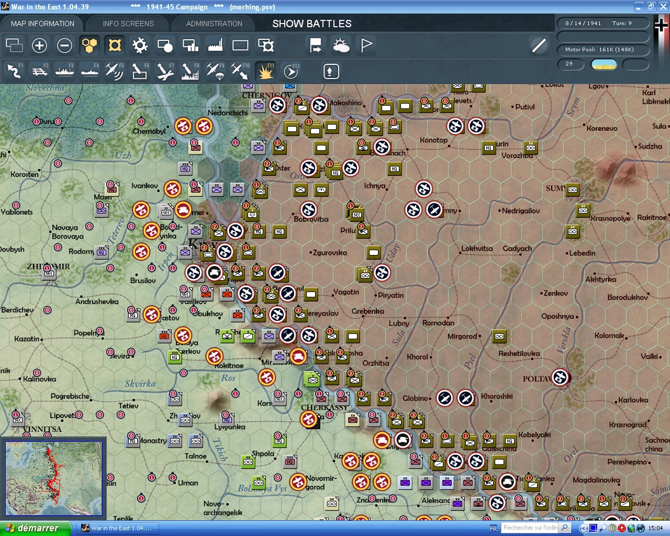Viewport: 670px width, 536px height.
Task: Click the date and turn display
Action: [603, 23]
